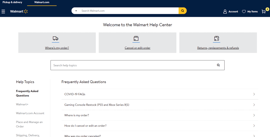The image size is (270, 137).
Task: Open the Where's my order? link
Action: click(x=57, y=48)
